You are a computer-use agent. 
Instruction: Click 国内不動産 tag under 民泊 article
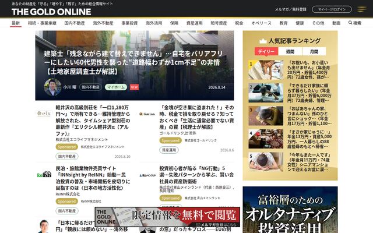(x=67, y=211)
